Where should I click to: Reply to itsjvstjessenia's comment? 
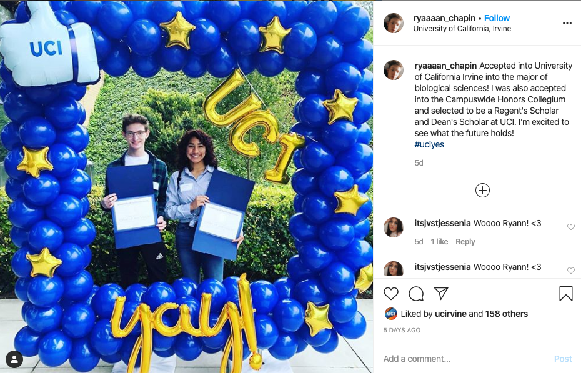point(465,242)
